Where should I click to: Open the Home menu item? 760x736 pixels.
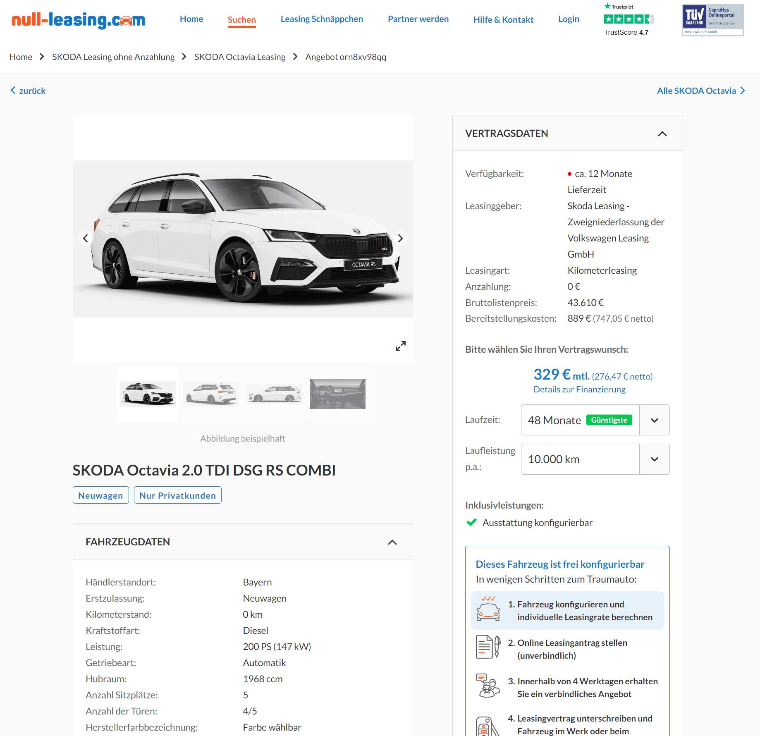pyautogui.click(x=191, y=19)
